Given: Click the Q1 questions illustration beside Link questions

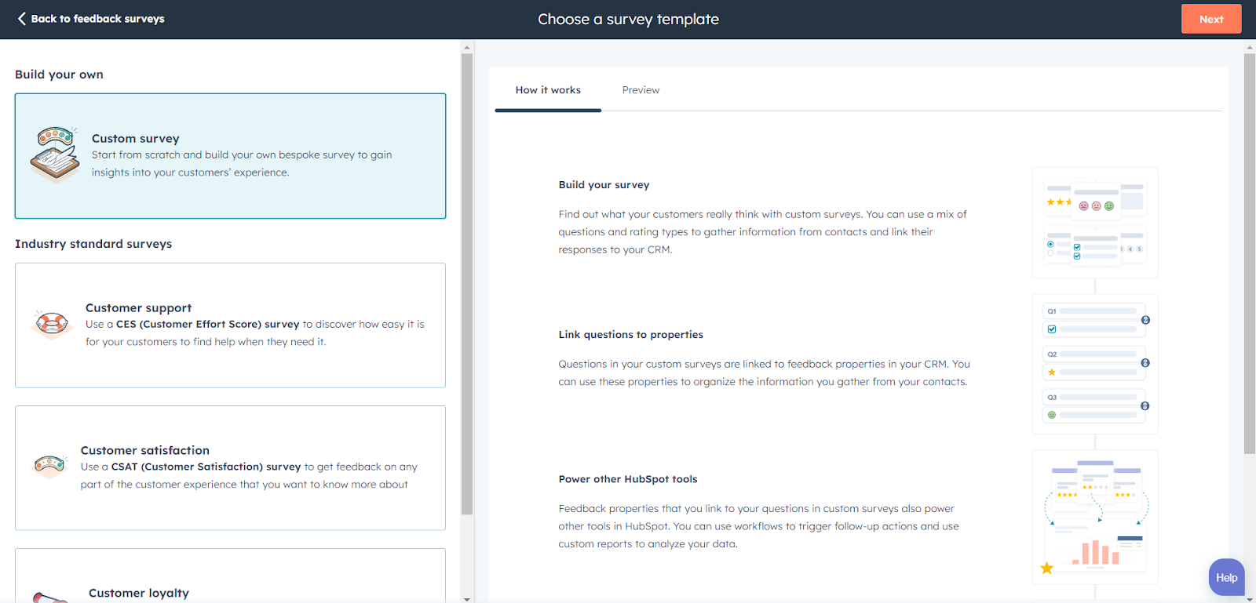Looking at the screenshot, I should (x=1094, y=364).
